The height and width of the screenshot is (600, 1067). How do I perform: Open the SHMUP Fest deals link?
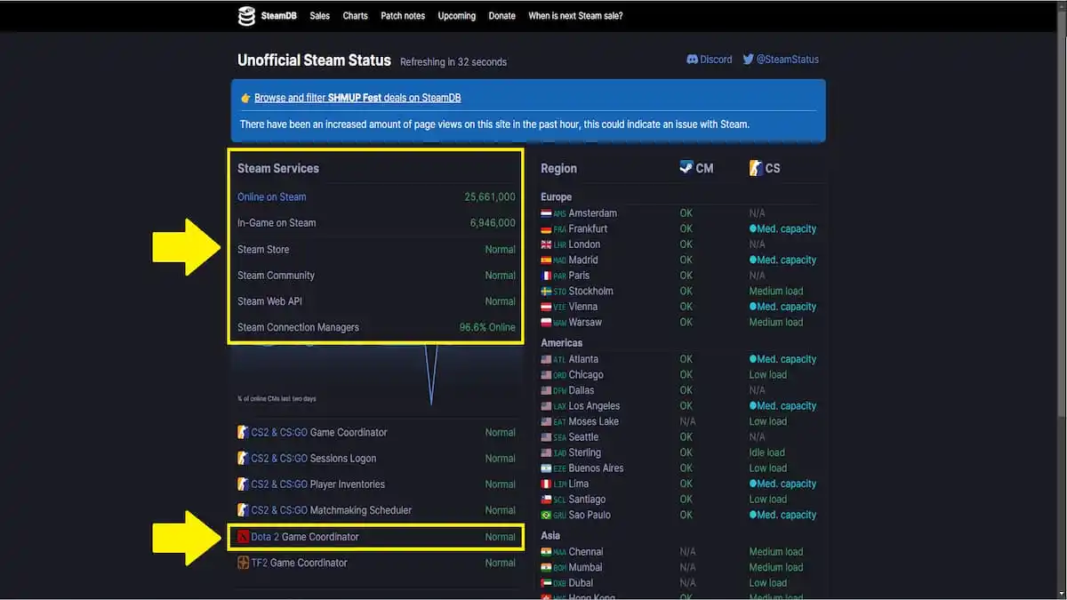pos(357,98)
